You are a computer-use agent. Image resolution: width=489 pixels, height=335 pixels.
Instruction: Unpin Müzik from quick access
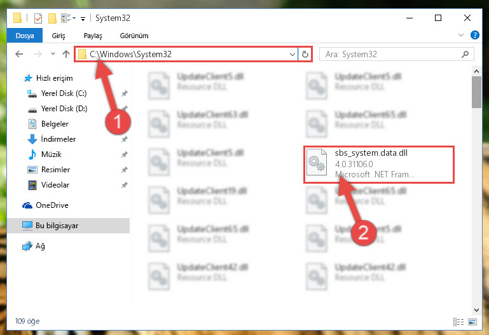point(125,154)
